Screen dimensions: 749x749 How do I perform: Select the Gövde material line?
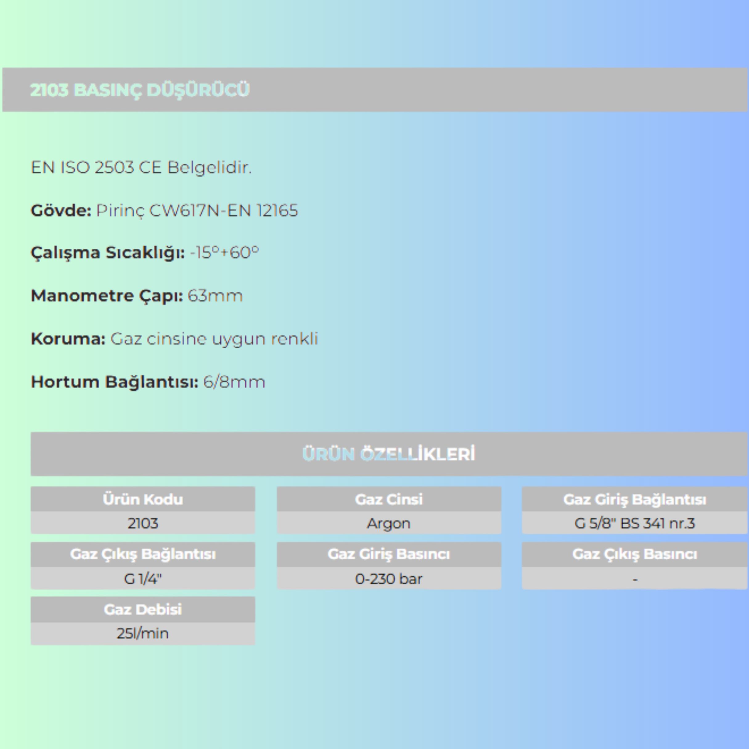(164, 211)
